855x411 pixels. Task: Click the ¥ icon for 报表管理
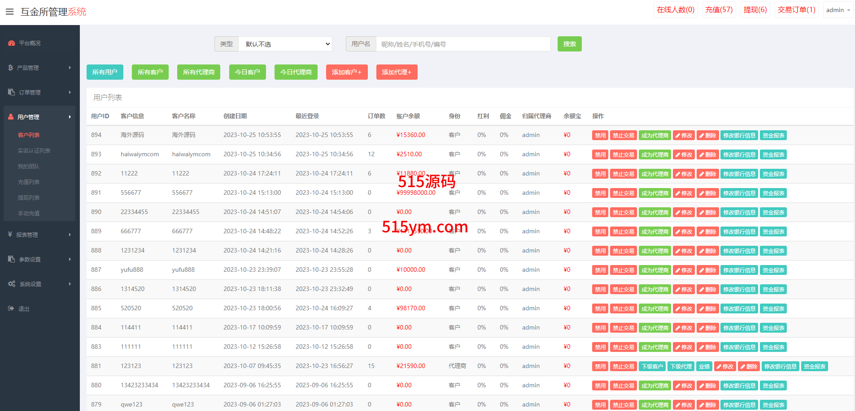[x=10, y=235]
